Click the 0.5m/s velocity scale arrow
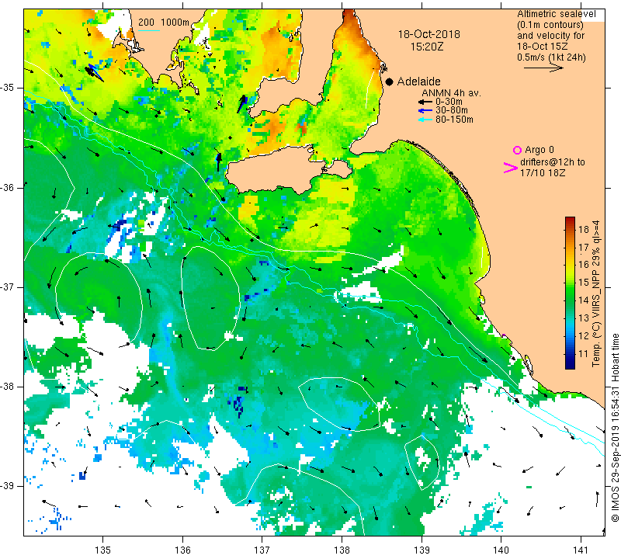The height and width of the screenshot is (559, 621). click(543, 68)
